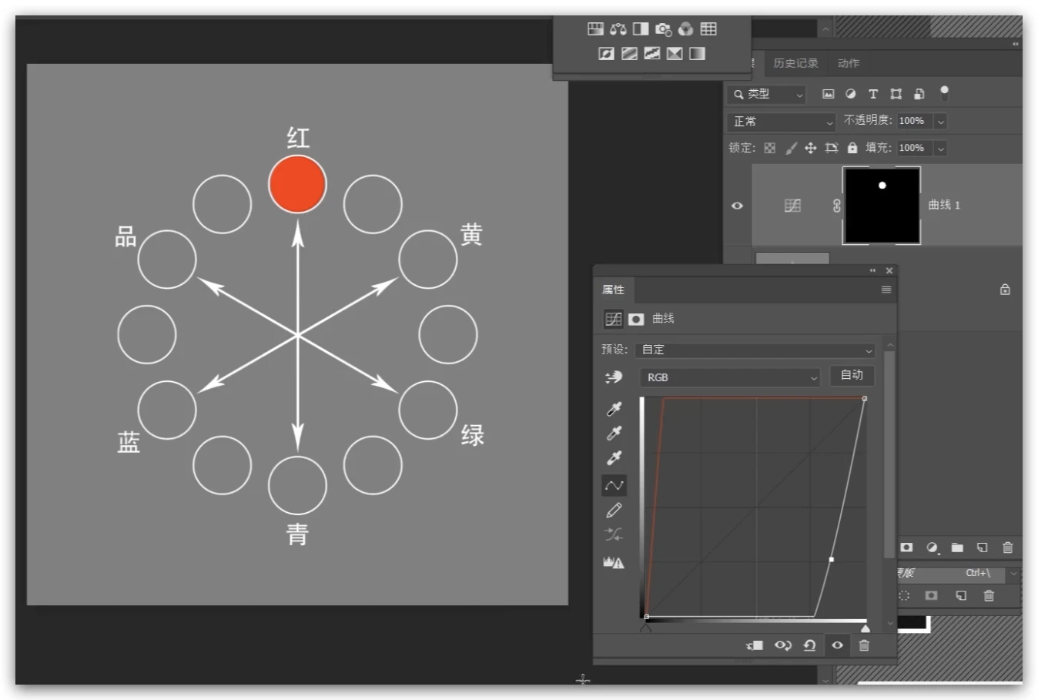Pick the pencil draw-curve tool
The height and width of the screenshot is (700, 1038).
coord(614,510)
